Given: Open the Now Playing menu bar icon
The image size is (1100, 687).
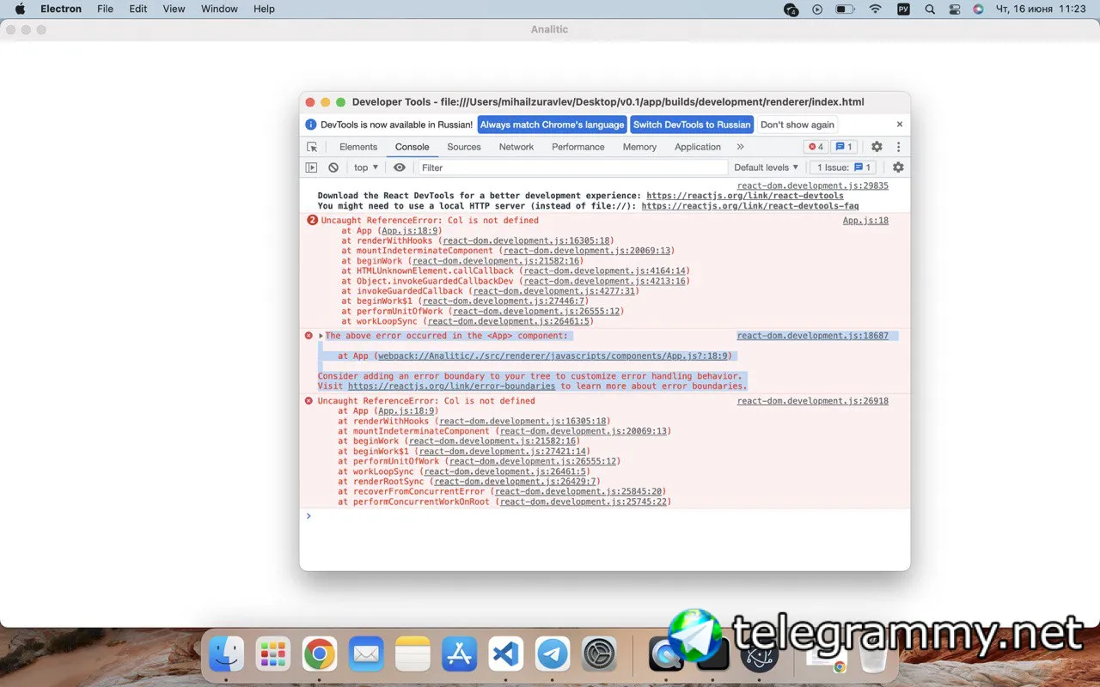Looking at the screenshot, I should coord(816,9).
